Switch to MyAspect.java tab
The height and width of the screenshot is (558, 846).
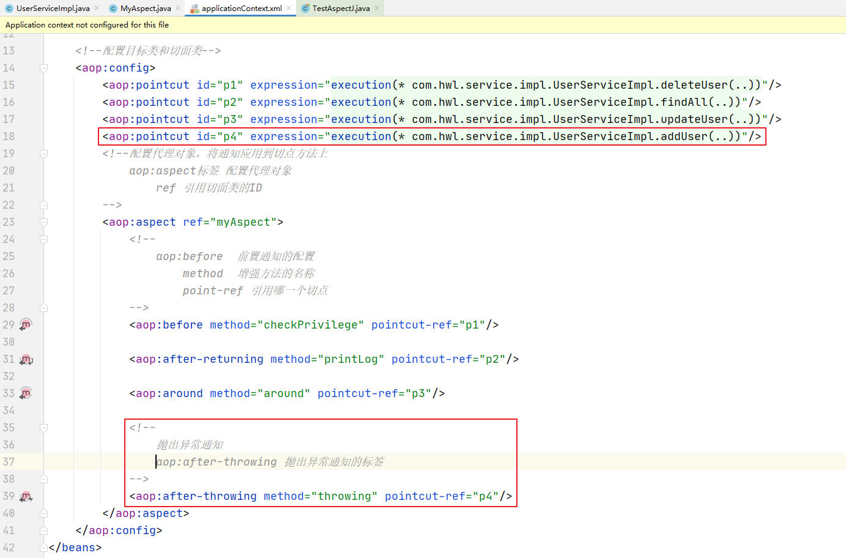(x=146, y=9)
